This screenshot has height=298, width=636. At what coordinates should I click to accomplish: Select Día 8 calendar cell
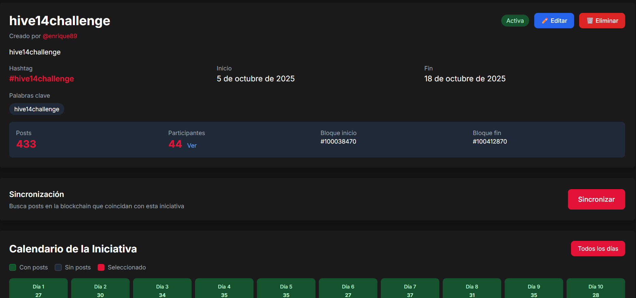[472, 290]
